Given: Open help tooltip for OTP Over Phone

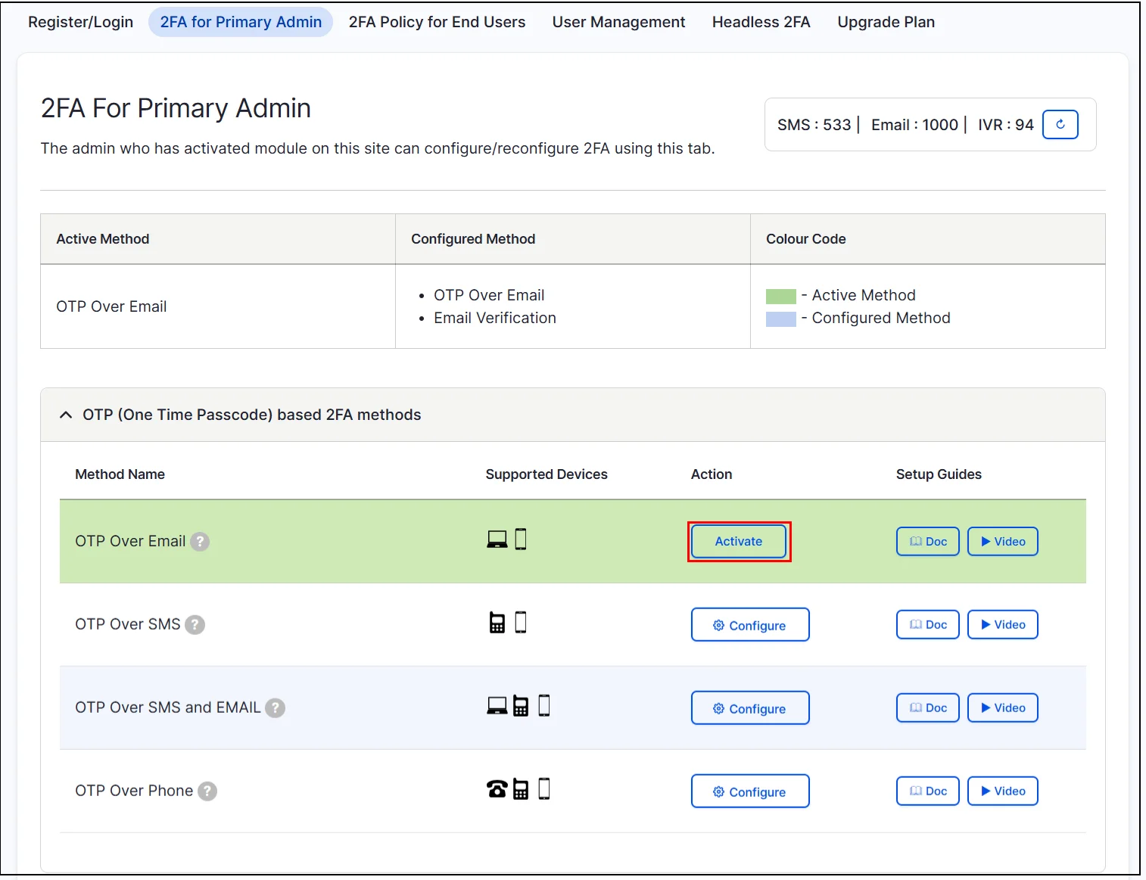Looking at the screenshot, I should 207,791.
